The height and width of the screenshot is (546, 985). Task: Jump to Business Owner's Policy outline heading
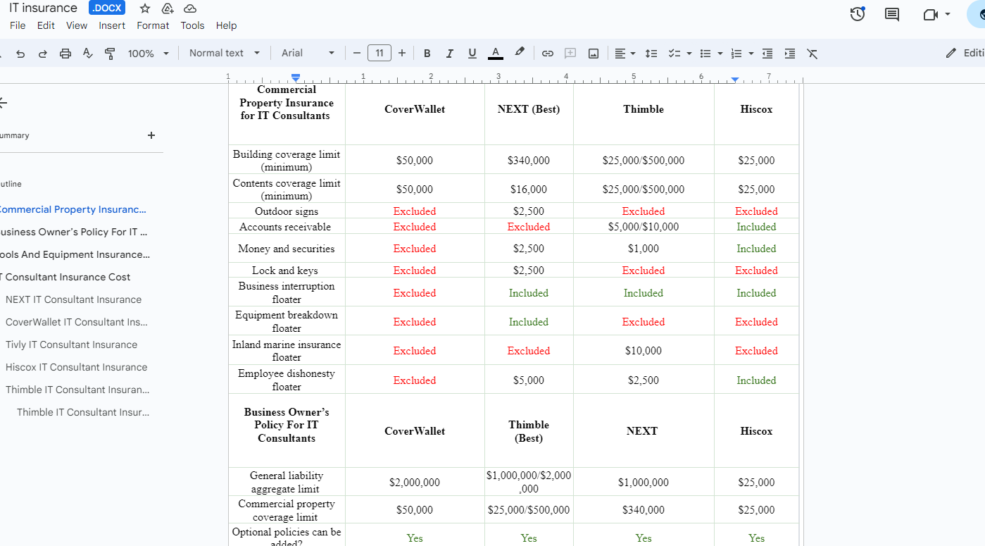(72, 232)
